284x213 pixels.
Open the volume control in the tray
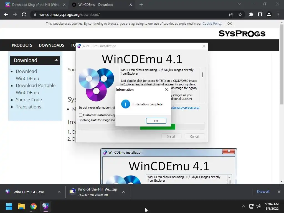click(x=258, y=206)
